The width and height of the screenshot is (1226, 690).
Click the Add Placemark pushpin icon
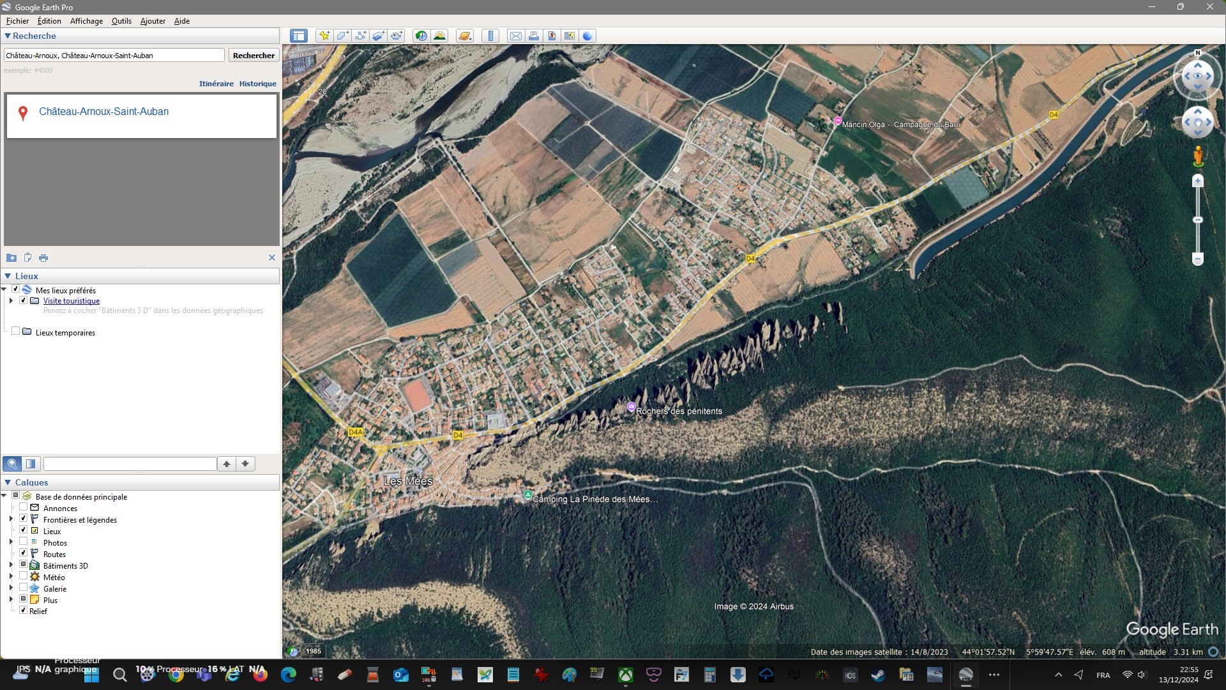[324, 36]
